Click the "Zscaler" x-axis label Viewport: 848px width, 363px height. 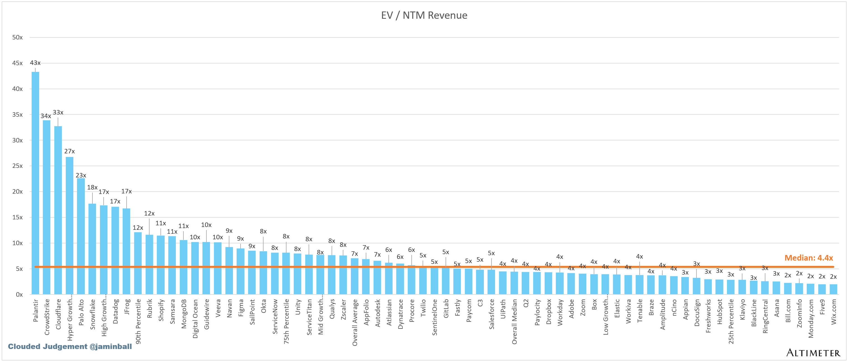(343, 309)
